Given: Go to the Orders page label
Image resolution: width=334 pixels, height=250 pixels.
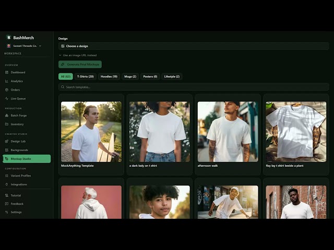Looking at the screenshot, I should (15, 90).
